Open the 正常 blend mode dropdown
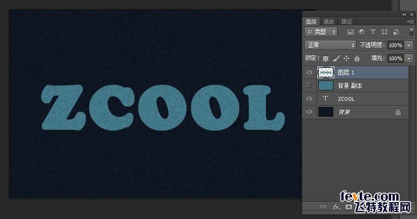This screenshot has width=417, height=219. coord(331,45)
